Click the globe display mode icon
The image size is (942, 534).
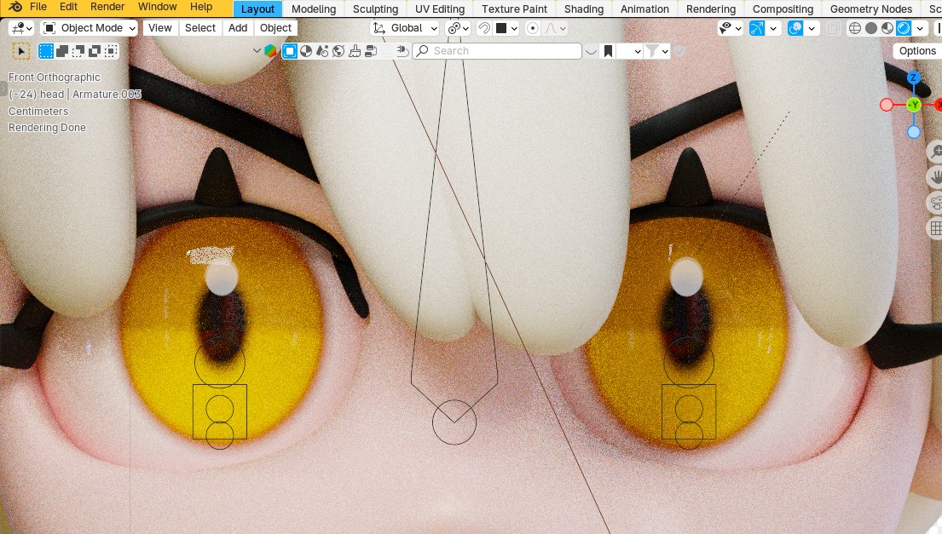(x=338, y=51)
